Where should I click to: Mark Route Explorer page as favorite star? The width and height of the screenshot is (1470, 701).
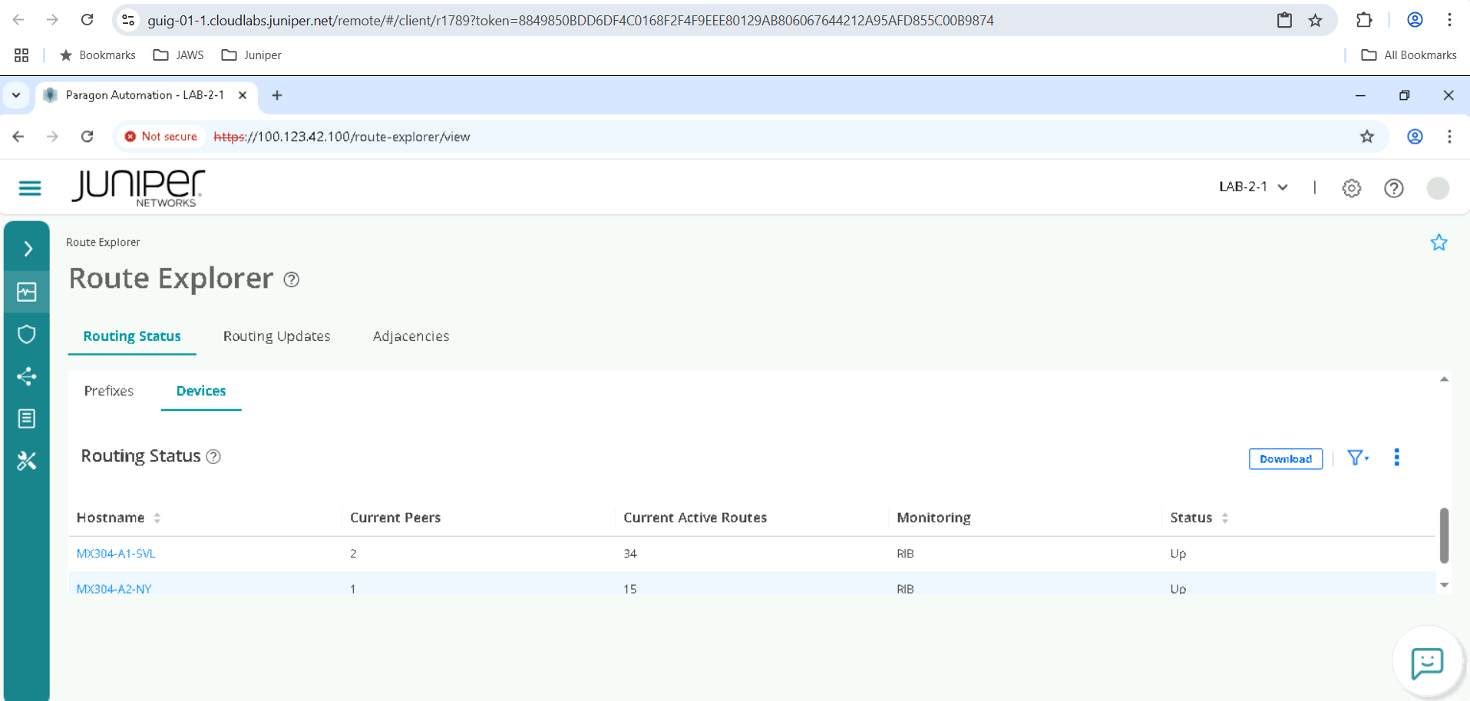(1439, 243)
